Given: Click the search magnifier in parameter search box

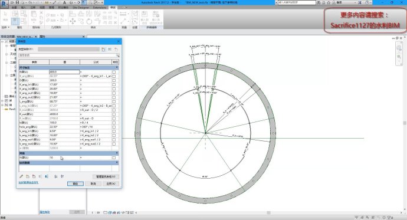Looking at the screenshot, I should 117,55.
